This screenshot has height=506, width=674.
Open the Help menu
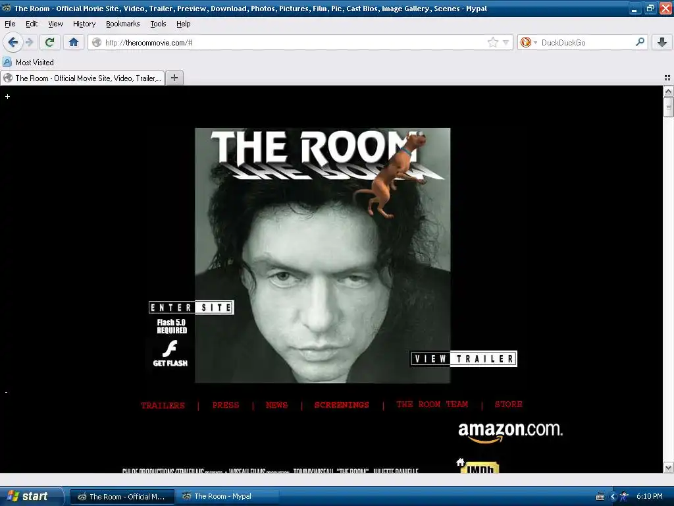(x=184, y=24)
